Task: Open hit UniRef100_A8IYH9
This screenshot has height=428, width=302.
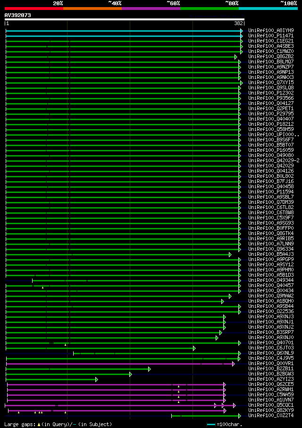Action: coord(271,31)
